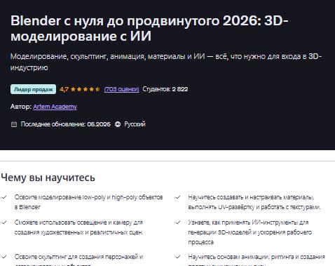Click the text Освоите моделирование low-poly и high-poly
335x266 pixels.
(x=88, y=202)
